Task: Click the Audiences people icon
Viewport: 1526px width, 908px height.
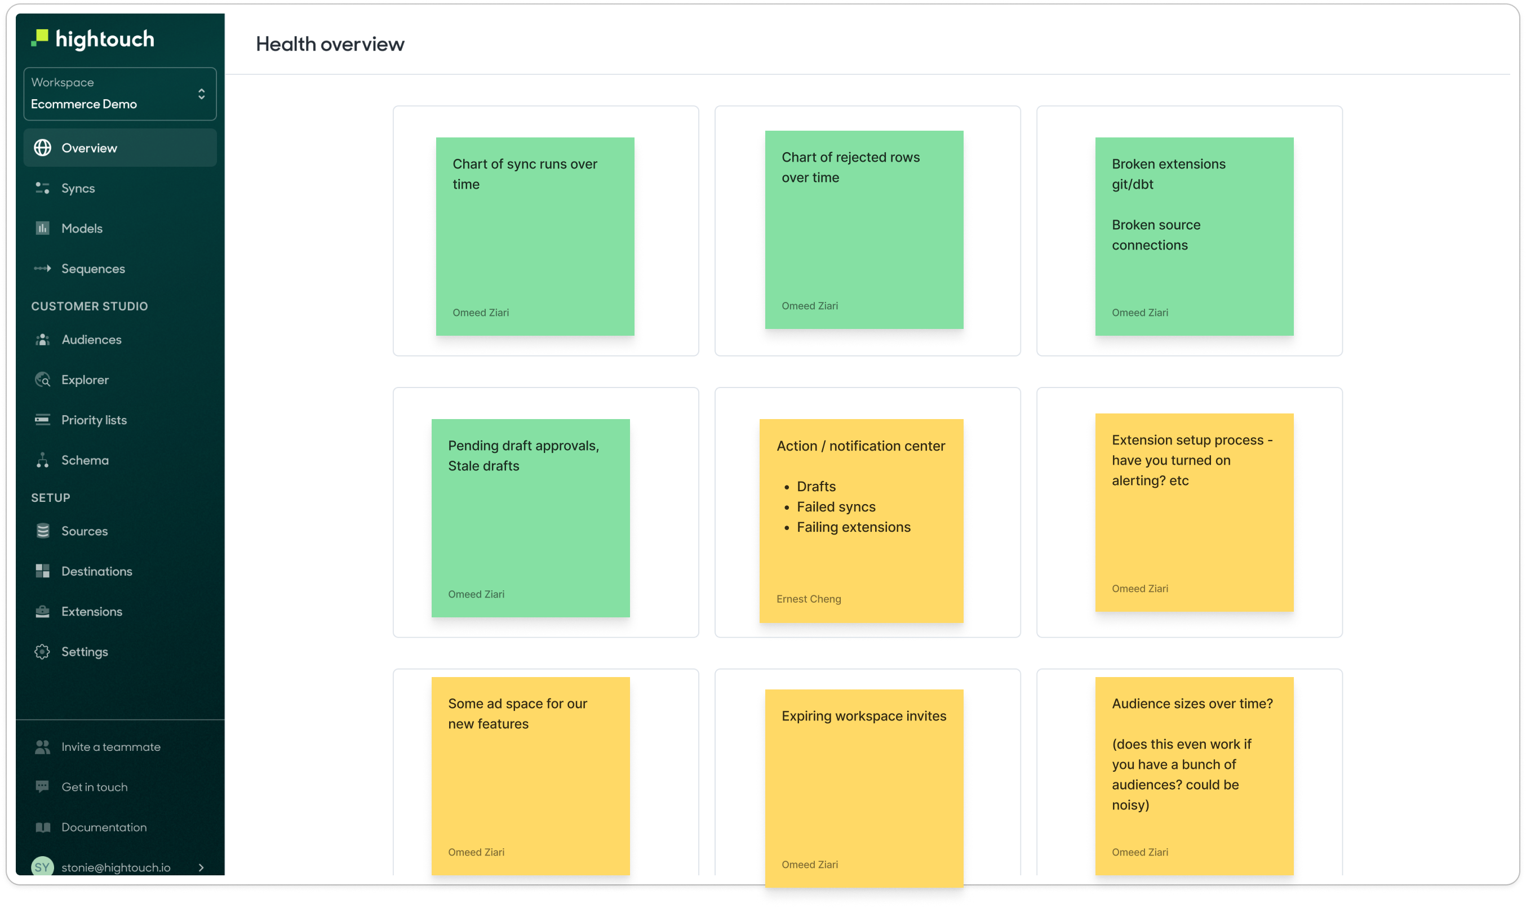Action: click(x=42, y=340)
